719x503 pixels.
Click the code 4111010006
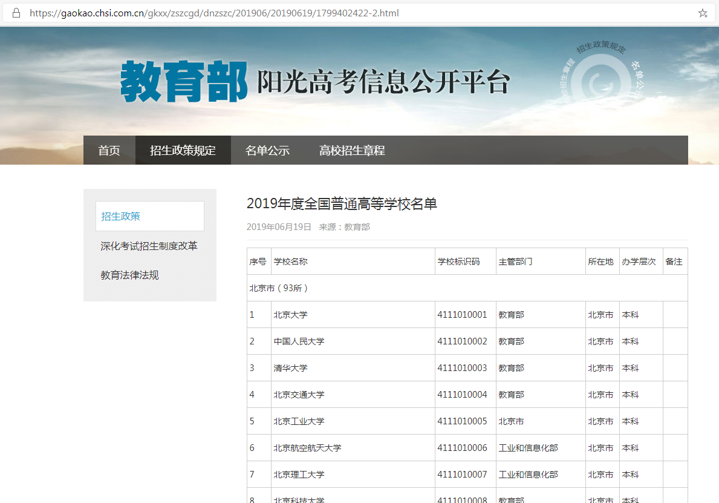point(462,448)
